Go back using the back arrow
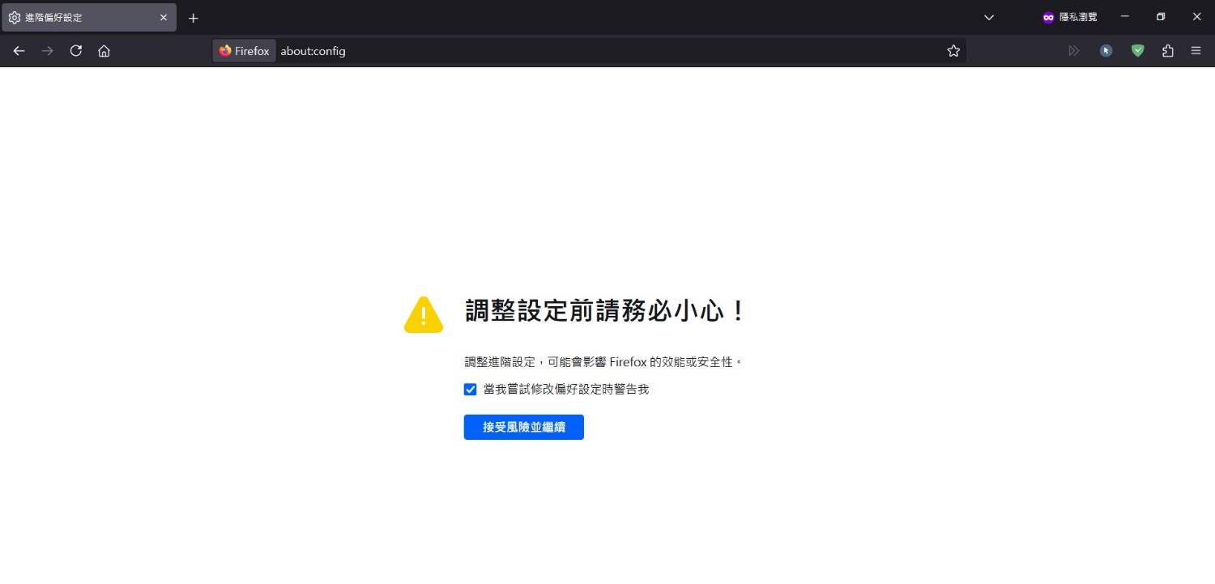 point(19,51)
